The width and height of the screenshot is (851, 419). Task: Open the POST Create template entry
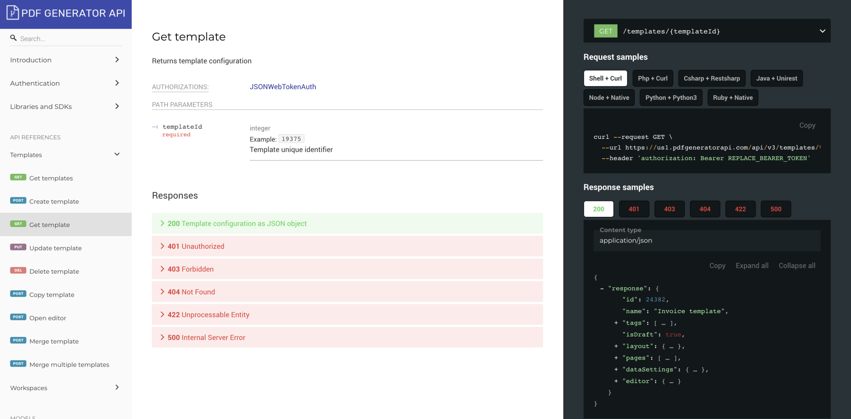coord(66,201)
